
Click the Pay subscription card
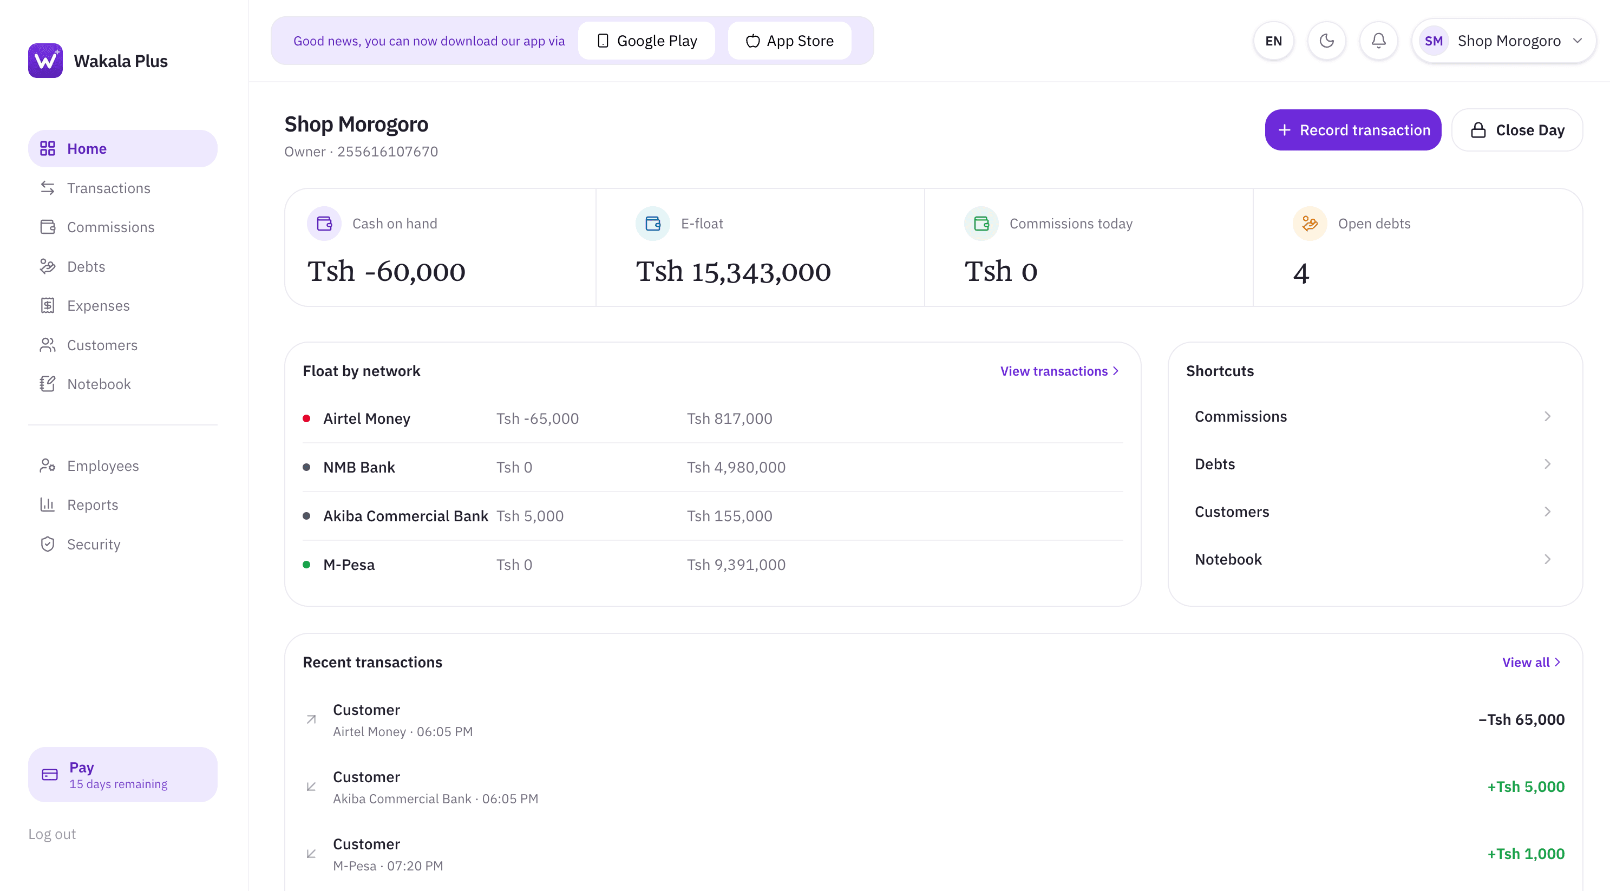click(122, 774)
